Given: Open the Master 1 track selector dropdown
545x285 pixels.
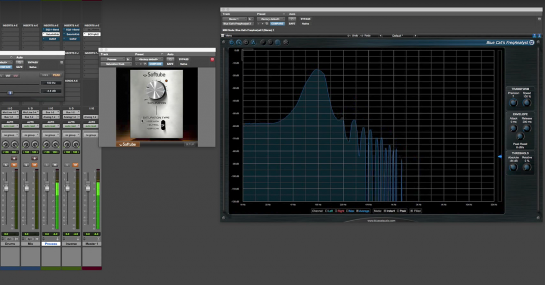Looking at the screenshot, I should click(234, 19).
